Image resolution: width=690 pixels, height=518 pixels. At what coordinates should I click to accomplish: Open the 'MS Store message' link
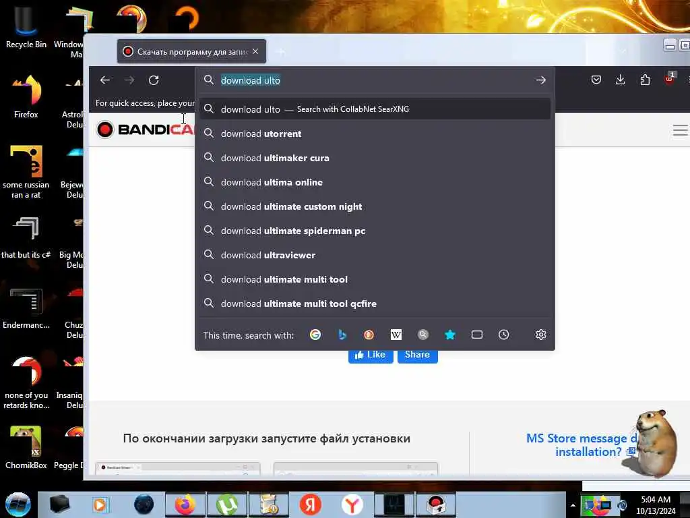pyautogui.click(x=581, y=445)
